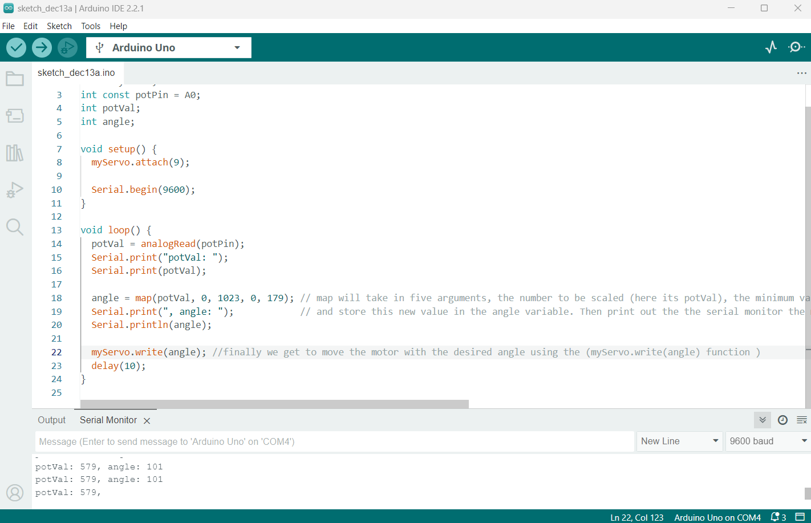This screenshot has width=811, height=523.
Task: Click the editor horizontal scrollbar thumb
Action: click(x=274, y=404)
